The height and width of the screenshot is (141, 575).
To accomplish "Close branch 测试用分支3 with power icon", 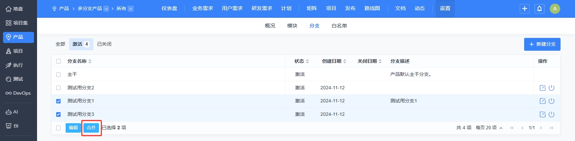I will tap(551, 114).
